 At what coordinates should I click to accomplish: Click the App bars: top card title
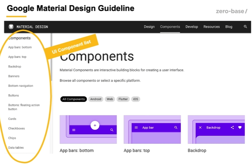(x=137, y=150)
